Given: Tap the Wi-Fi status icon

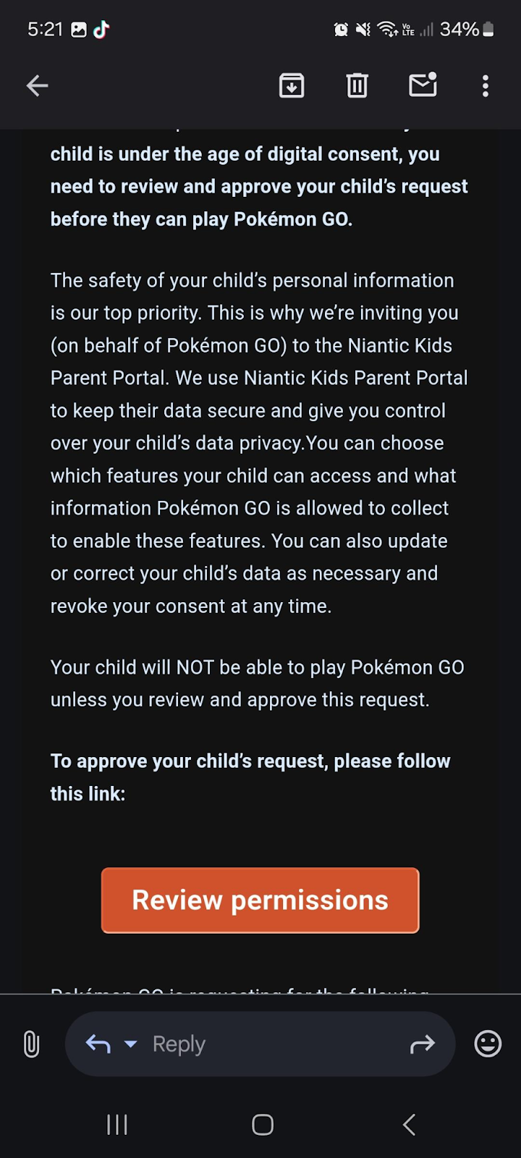Looking at the screenshot, I should click(388, 30).
